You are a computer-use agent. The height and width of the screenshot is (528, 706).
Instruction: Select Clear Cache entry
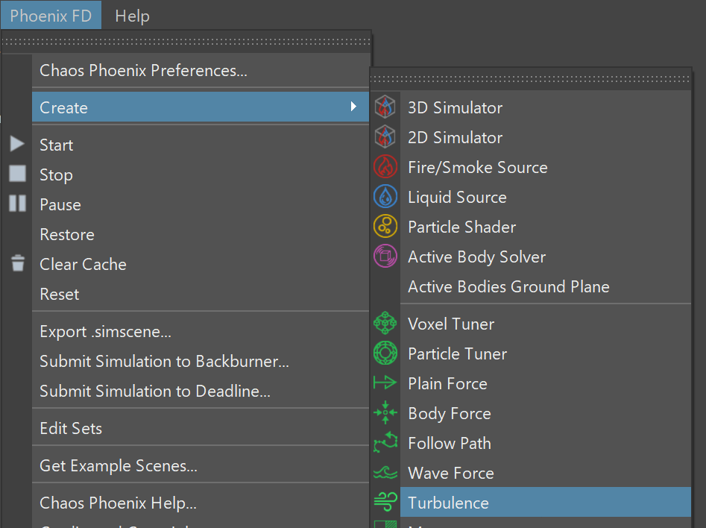tap(201, 264)
